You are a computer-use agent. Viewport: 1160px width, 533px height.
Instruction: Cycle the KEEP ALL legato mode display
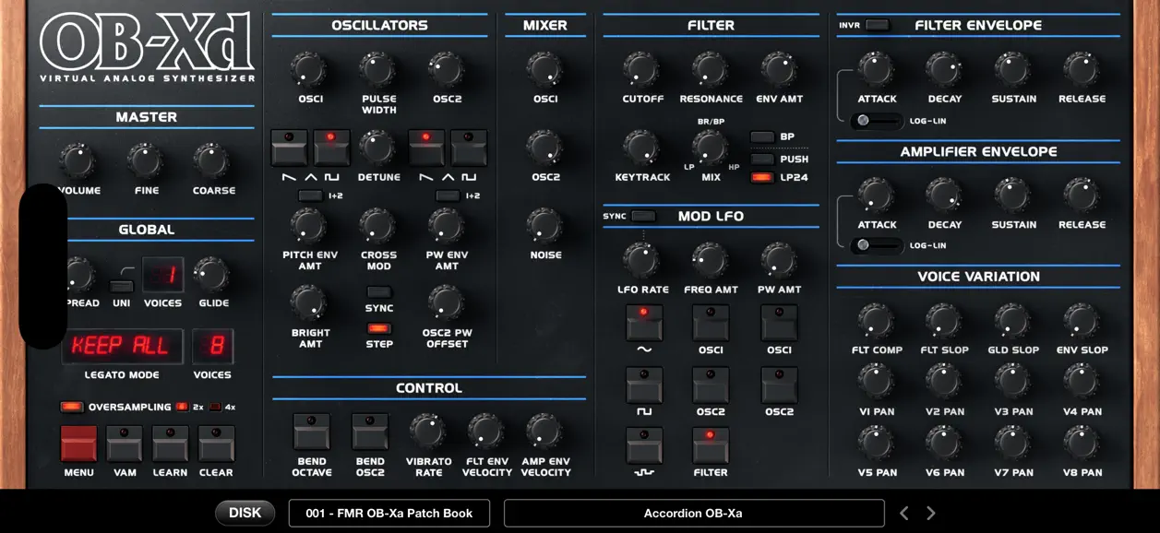coord(122,346)
